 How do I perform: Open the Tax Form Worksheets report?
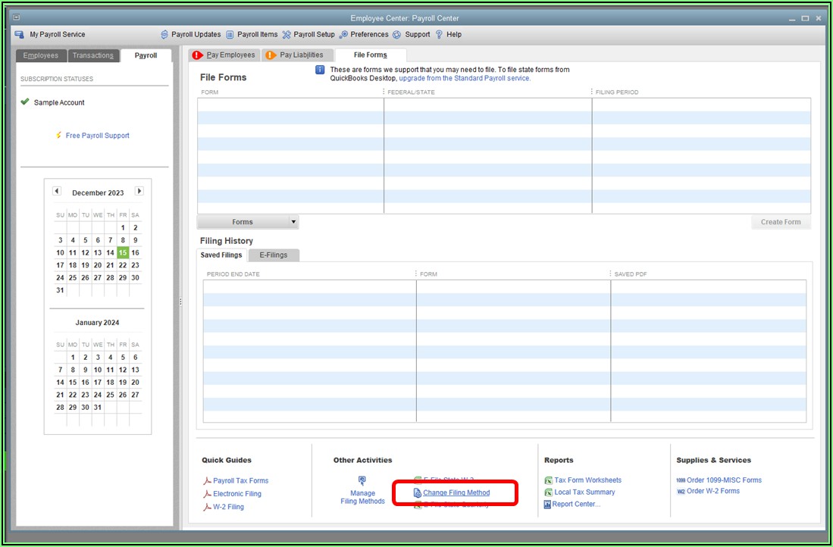tap(587, 480)
